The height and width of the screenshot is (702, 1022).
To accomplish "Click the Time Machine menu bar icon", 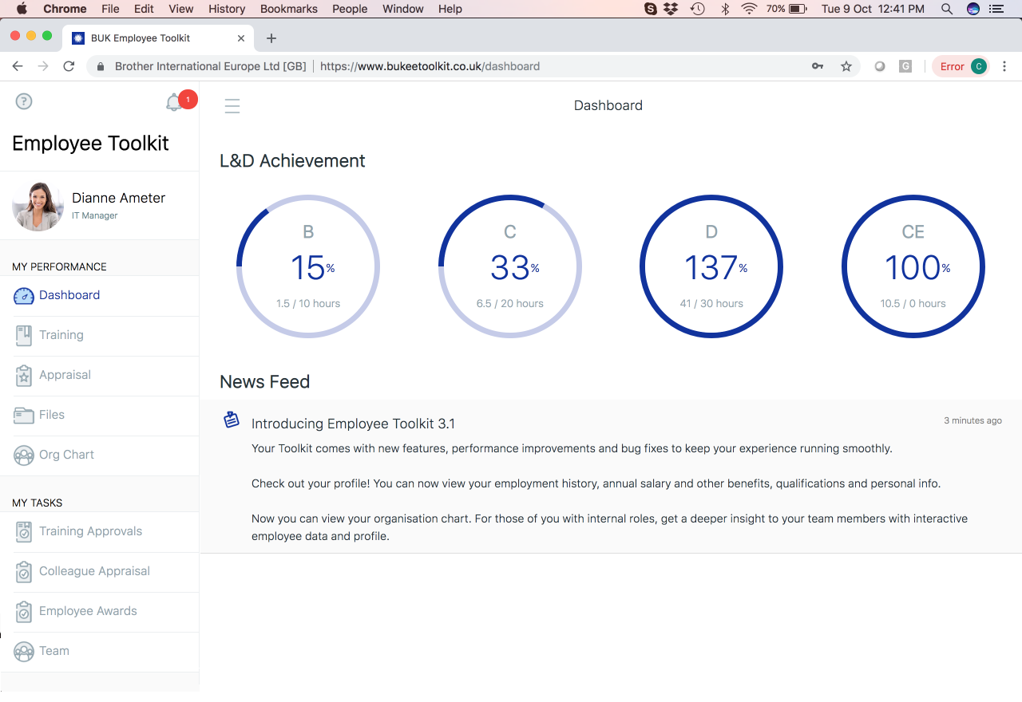I will click(x=698, y=9).
